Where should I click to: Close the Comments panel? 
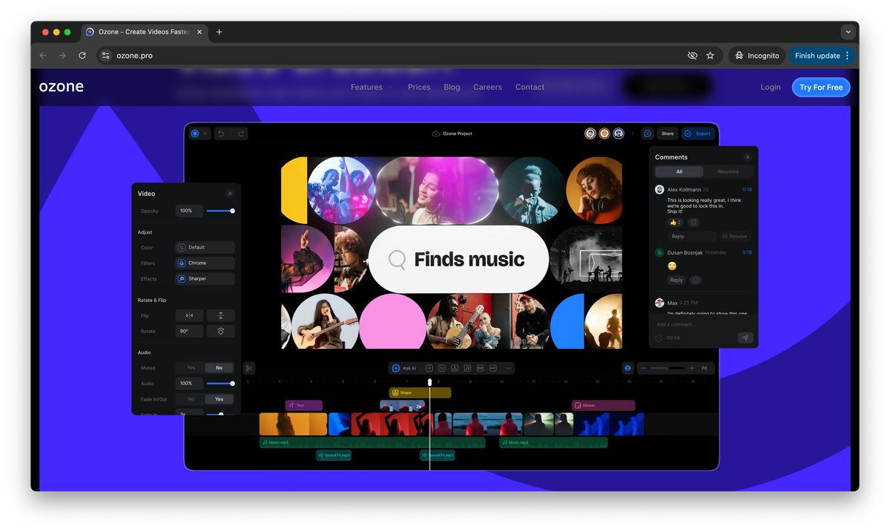tap(748, 157)
